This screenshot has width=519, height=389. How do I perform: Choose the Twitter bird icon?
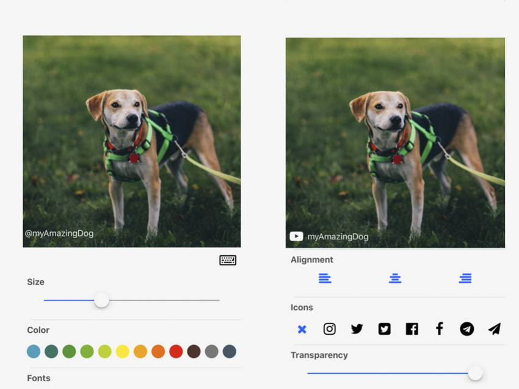point(357,329)
